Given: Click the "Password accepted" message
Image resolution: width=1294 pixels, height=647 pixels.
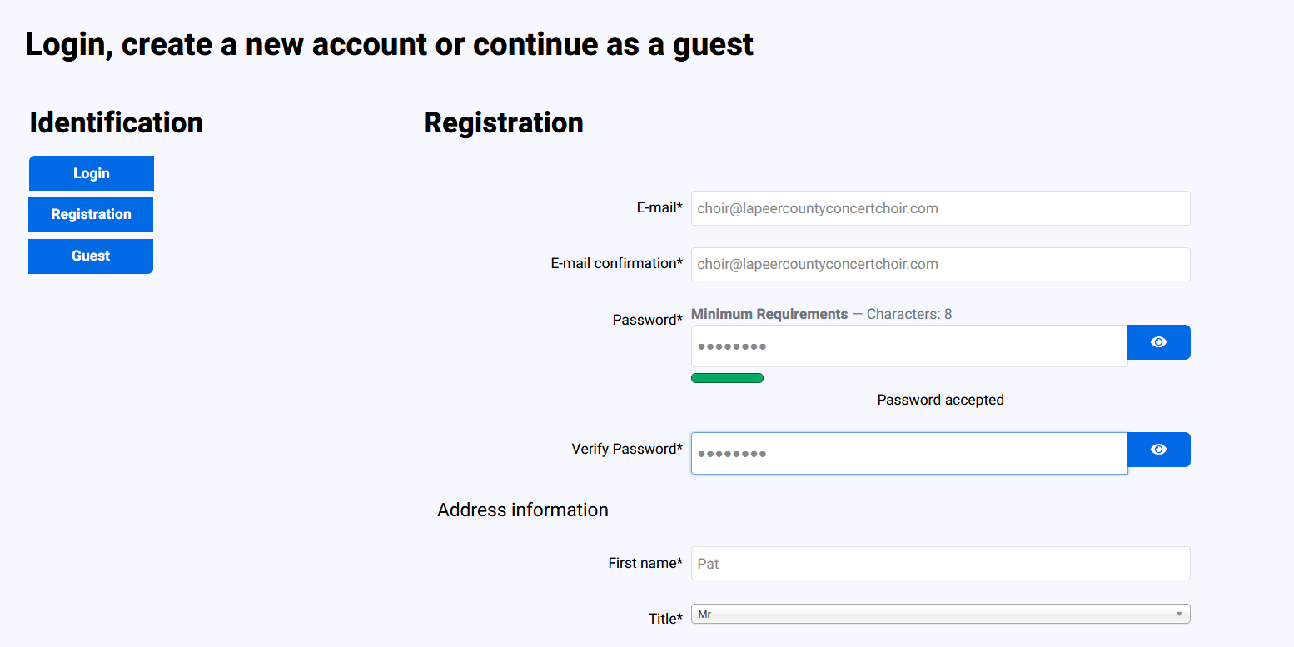Looking at the screenshot, I should 940,401.
